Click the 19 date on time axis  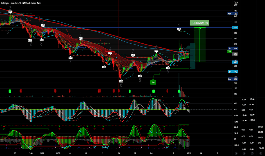click(102, 153)
